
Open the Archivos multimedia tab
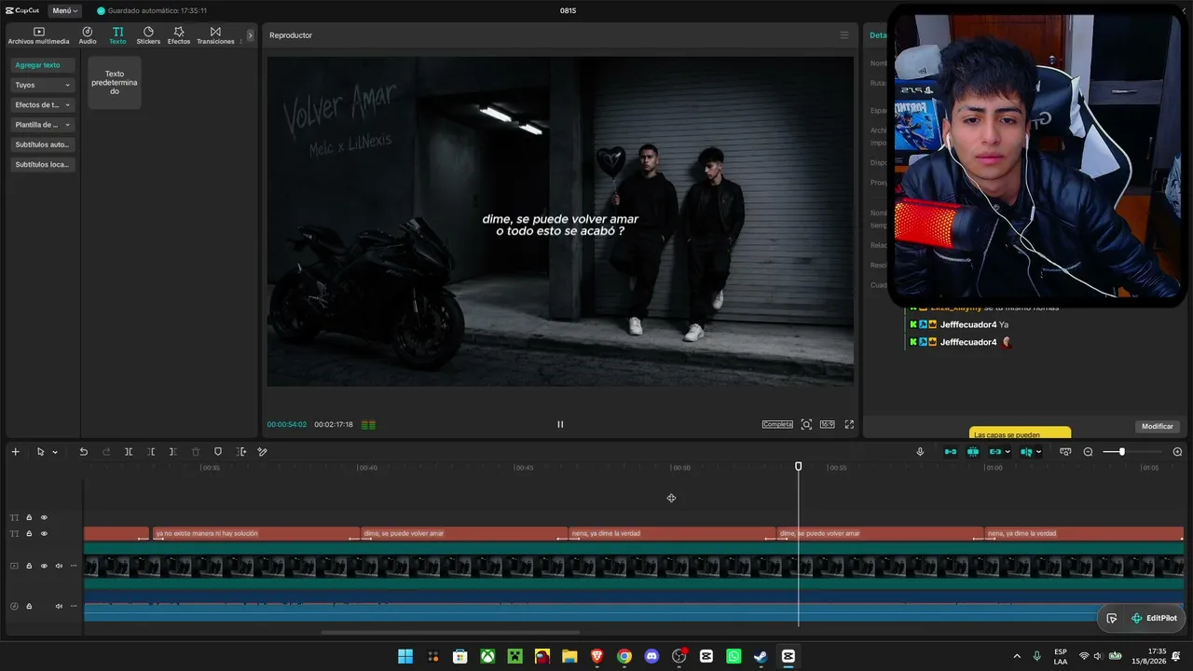point(38,35)
